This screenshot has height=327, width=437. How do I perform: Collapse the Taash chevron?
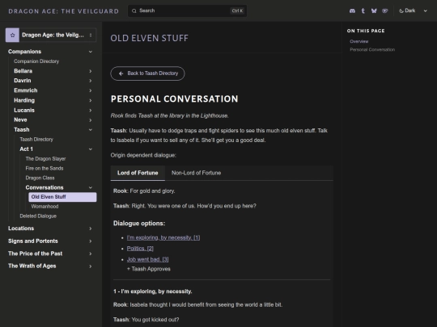[91, 130]
